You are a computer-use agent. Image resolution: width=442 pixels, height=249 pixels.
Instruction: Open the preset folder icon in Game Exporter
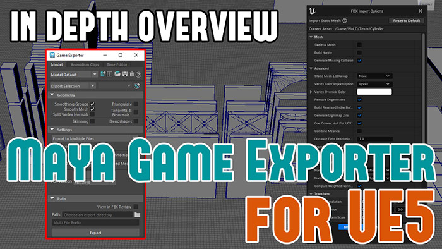[117, 74]
